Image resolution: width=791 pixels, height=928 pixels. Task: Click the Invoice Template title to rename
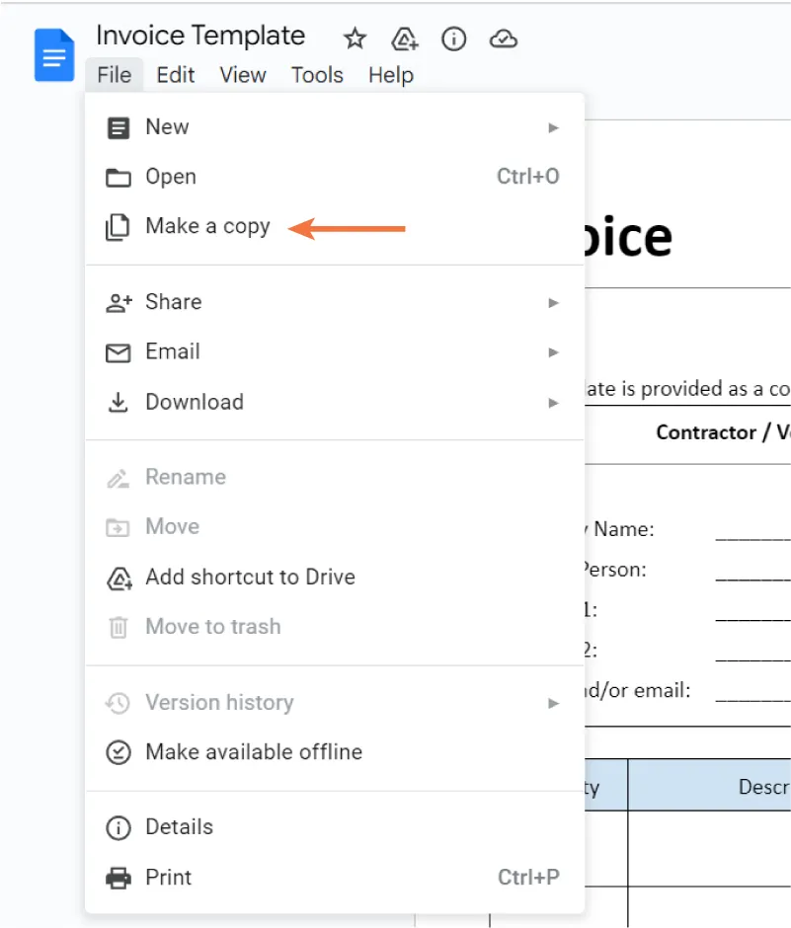click(200, 36)
